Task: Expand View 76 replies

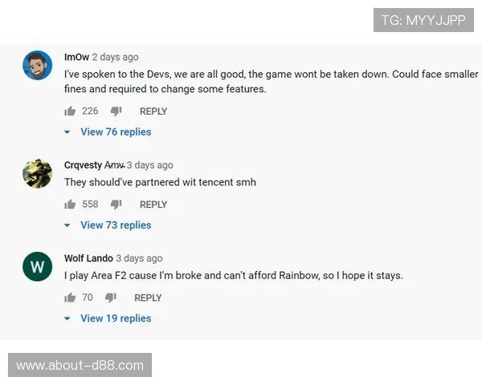Action: pyautogui.click(x=115, y=132)
